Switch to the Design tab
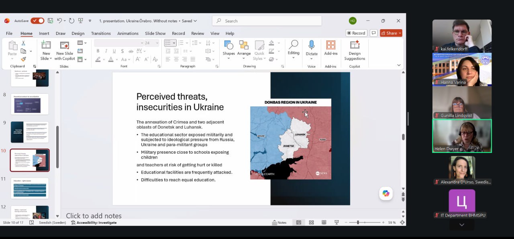 (78, 33)
